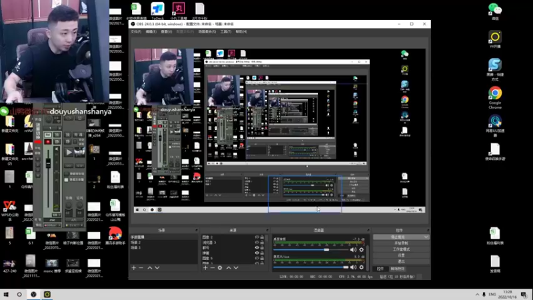Pop out the 来源 dock panel icon
This screenshot has height=300, width=533.
[267, 230]
